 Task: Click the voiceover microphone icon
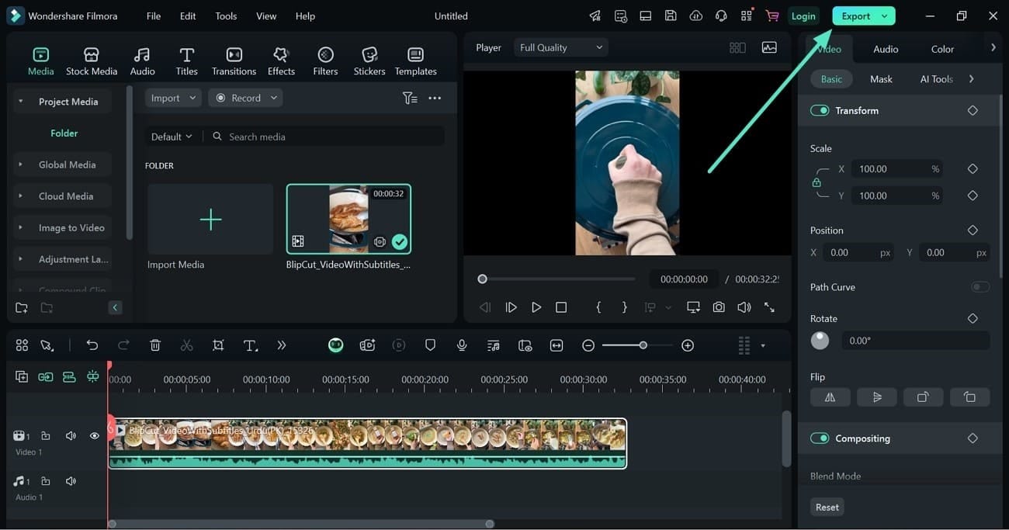(462, 345)
